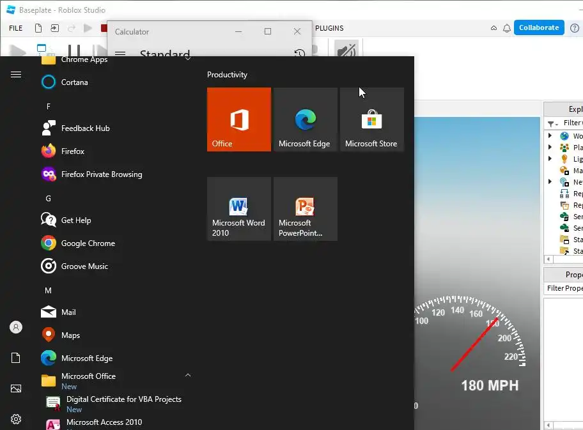
Task: Expand the Start menu hamburger button
Action: [x=15, y=75]
